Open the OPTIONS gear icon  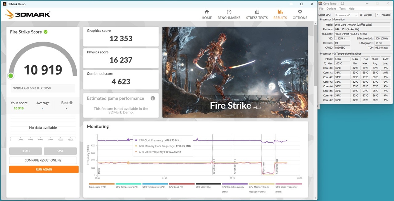point(300,12)
